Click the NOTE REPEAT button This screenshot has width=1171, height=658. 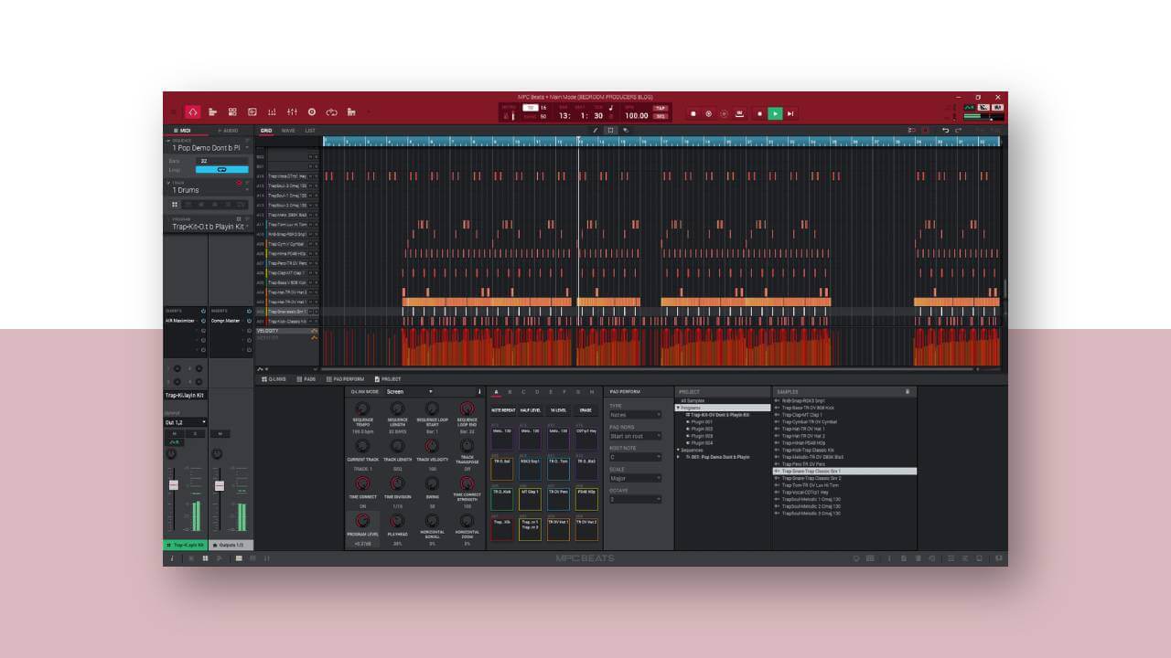point(502,410)
